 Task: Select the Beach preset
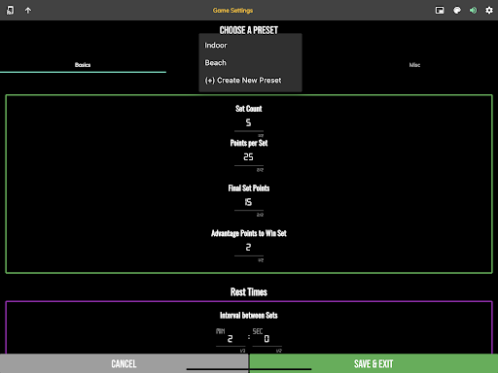pos(250,63)
